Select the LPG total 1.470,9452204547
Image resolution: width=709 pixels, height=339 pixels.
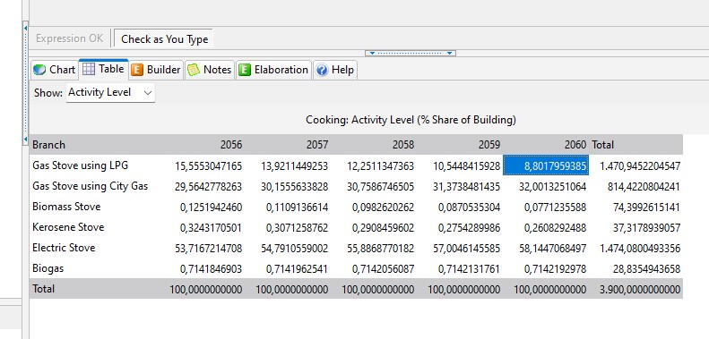coord(640,166)
